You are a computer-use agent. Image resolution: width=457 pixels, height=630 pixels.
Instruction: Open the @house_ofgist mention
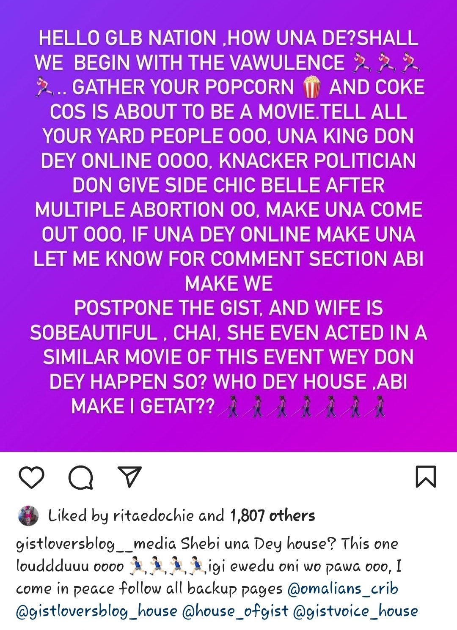click(x=235, y=611)
